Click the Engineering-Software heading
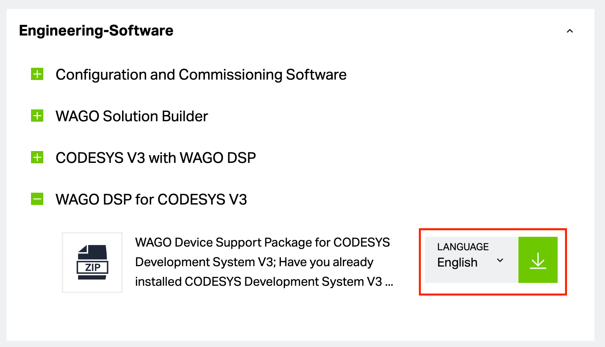 (96, 30)
